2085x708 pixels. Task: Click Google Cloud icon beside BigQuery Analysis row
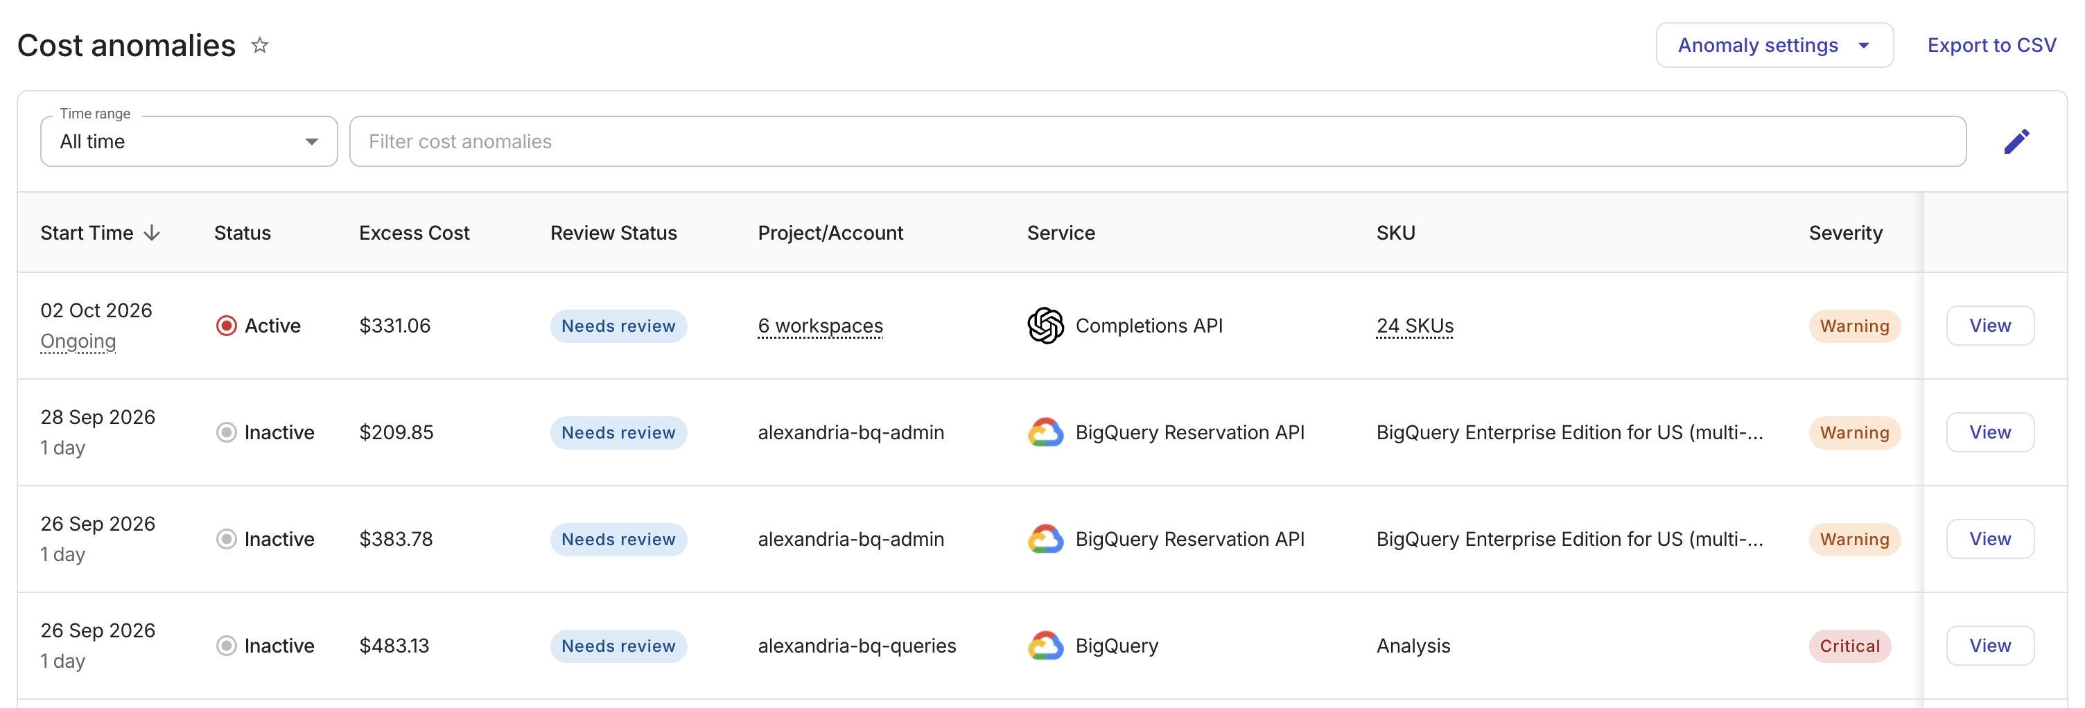[1045, 646]
